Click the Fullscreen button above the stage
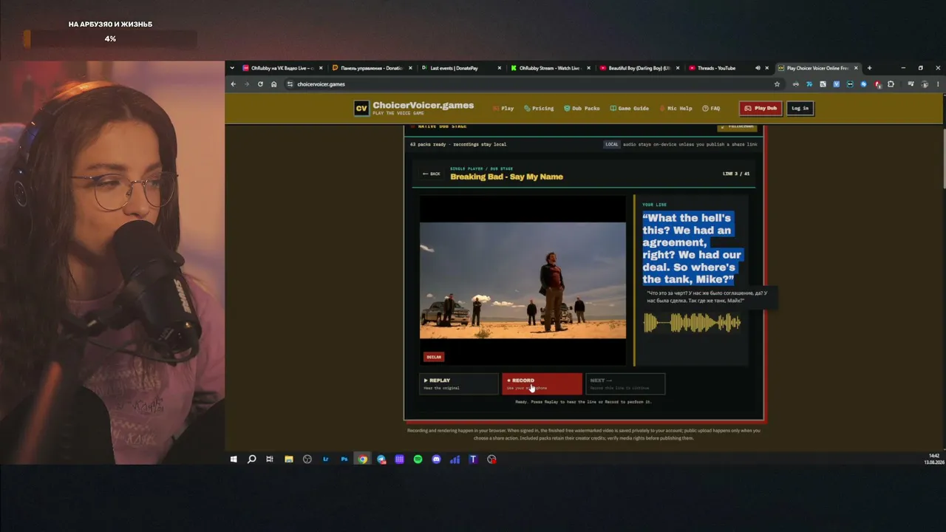Viewport: 946px width, 532px height. click(737, 126)
